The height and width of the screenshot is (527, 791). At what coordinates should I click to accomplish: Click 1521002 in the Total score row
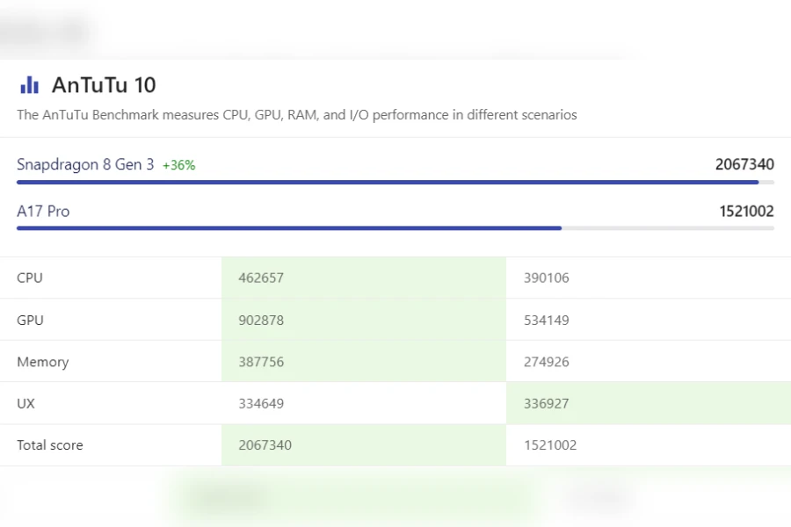pyautogui.click(x=550, y=444)
